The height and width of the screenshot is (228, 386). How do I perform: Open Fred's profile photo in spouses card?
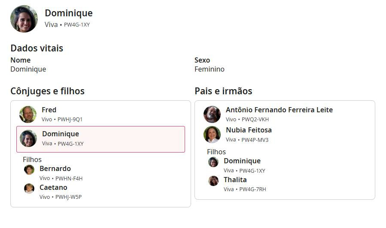28,114
